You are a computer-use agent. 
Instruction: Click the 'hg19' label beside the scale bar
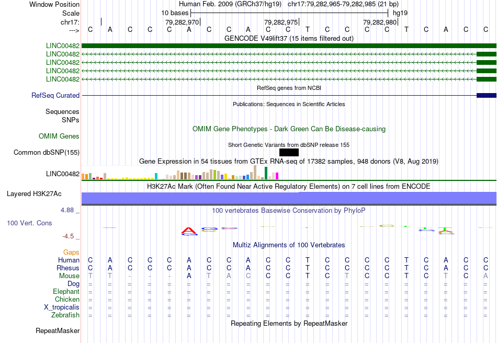coord(400,13)
